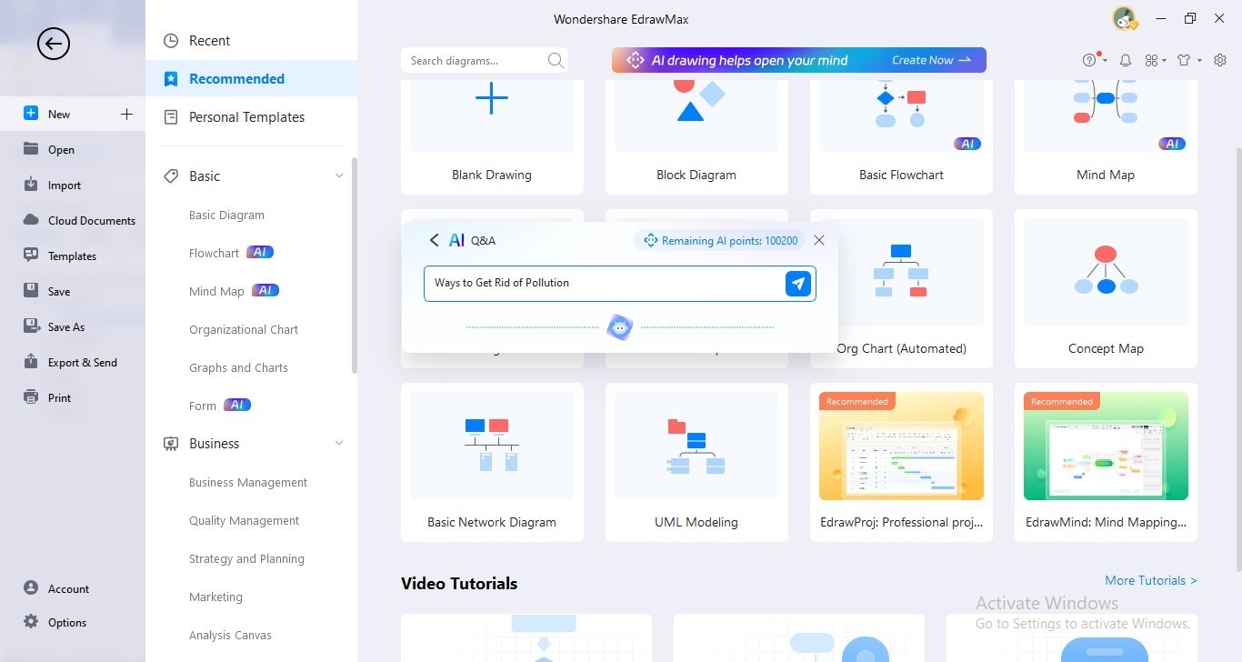Click the search magnifier icon

[x=556, y=60]
